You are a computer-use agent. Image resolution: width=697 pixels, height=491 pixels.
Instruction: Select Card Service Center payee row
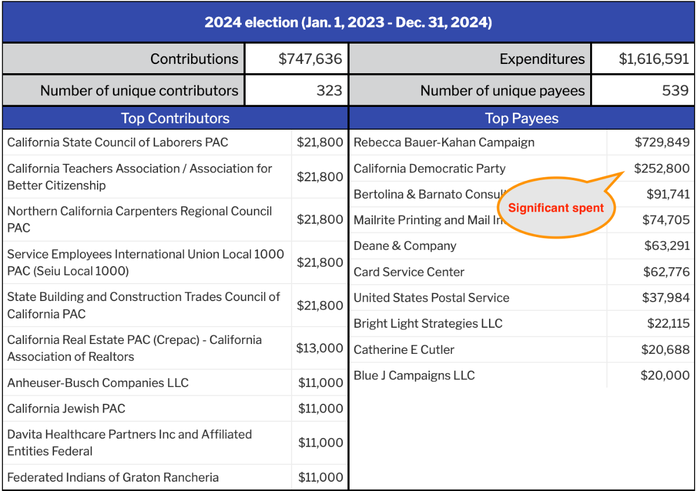(x=409, y=272)
